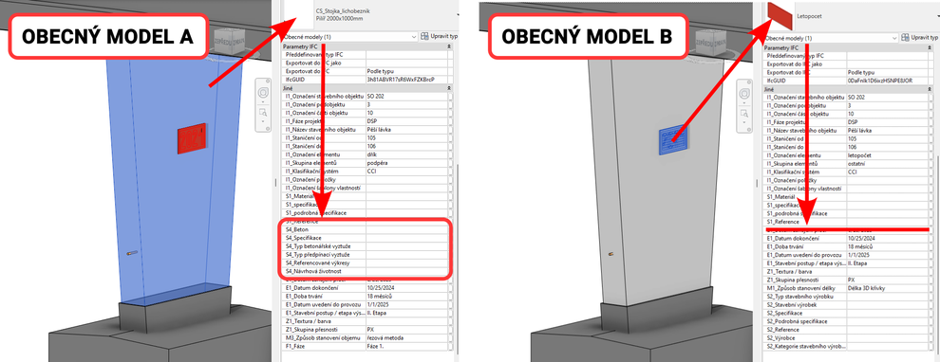Click the S4_Návrhová životnost value field
This screenshot has width=940, height=362.
pyautogui.click(x=406, y=272)
